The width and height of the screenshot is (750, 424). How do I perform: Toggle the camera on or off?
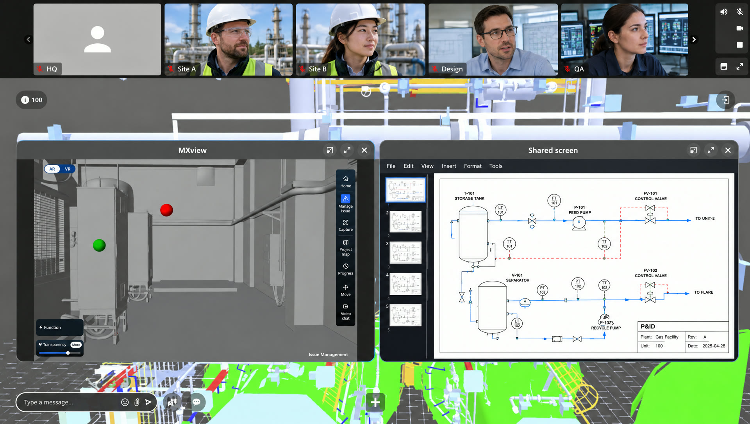739,28
